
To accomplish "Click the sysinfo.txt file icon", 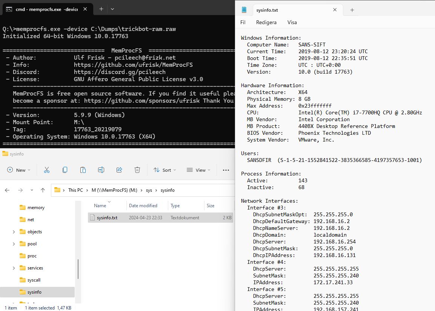I will point(93,218).
